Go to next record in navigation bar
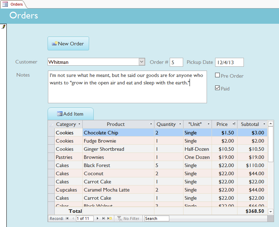279x227 pixels. tap(98, 218)
